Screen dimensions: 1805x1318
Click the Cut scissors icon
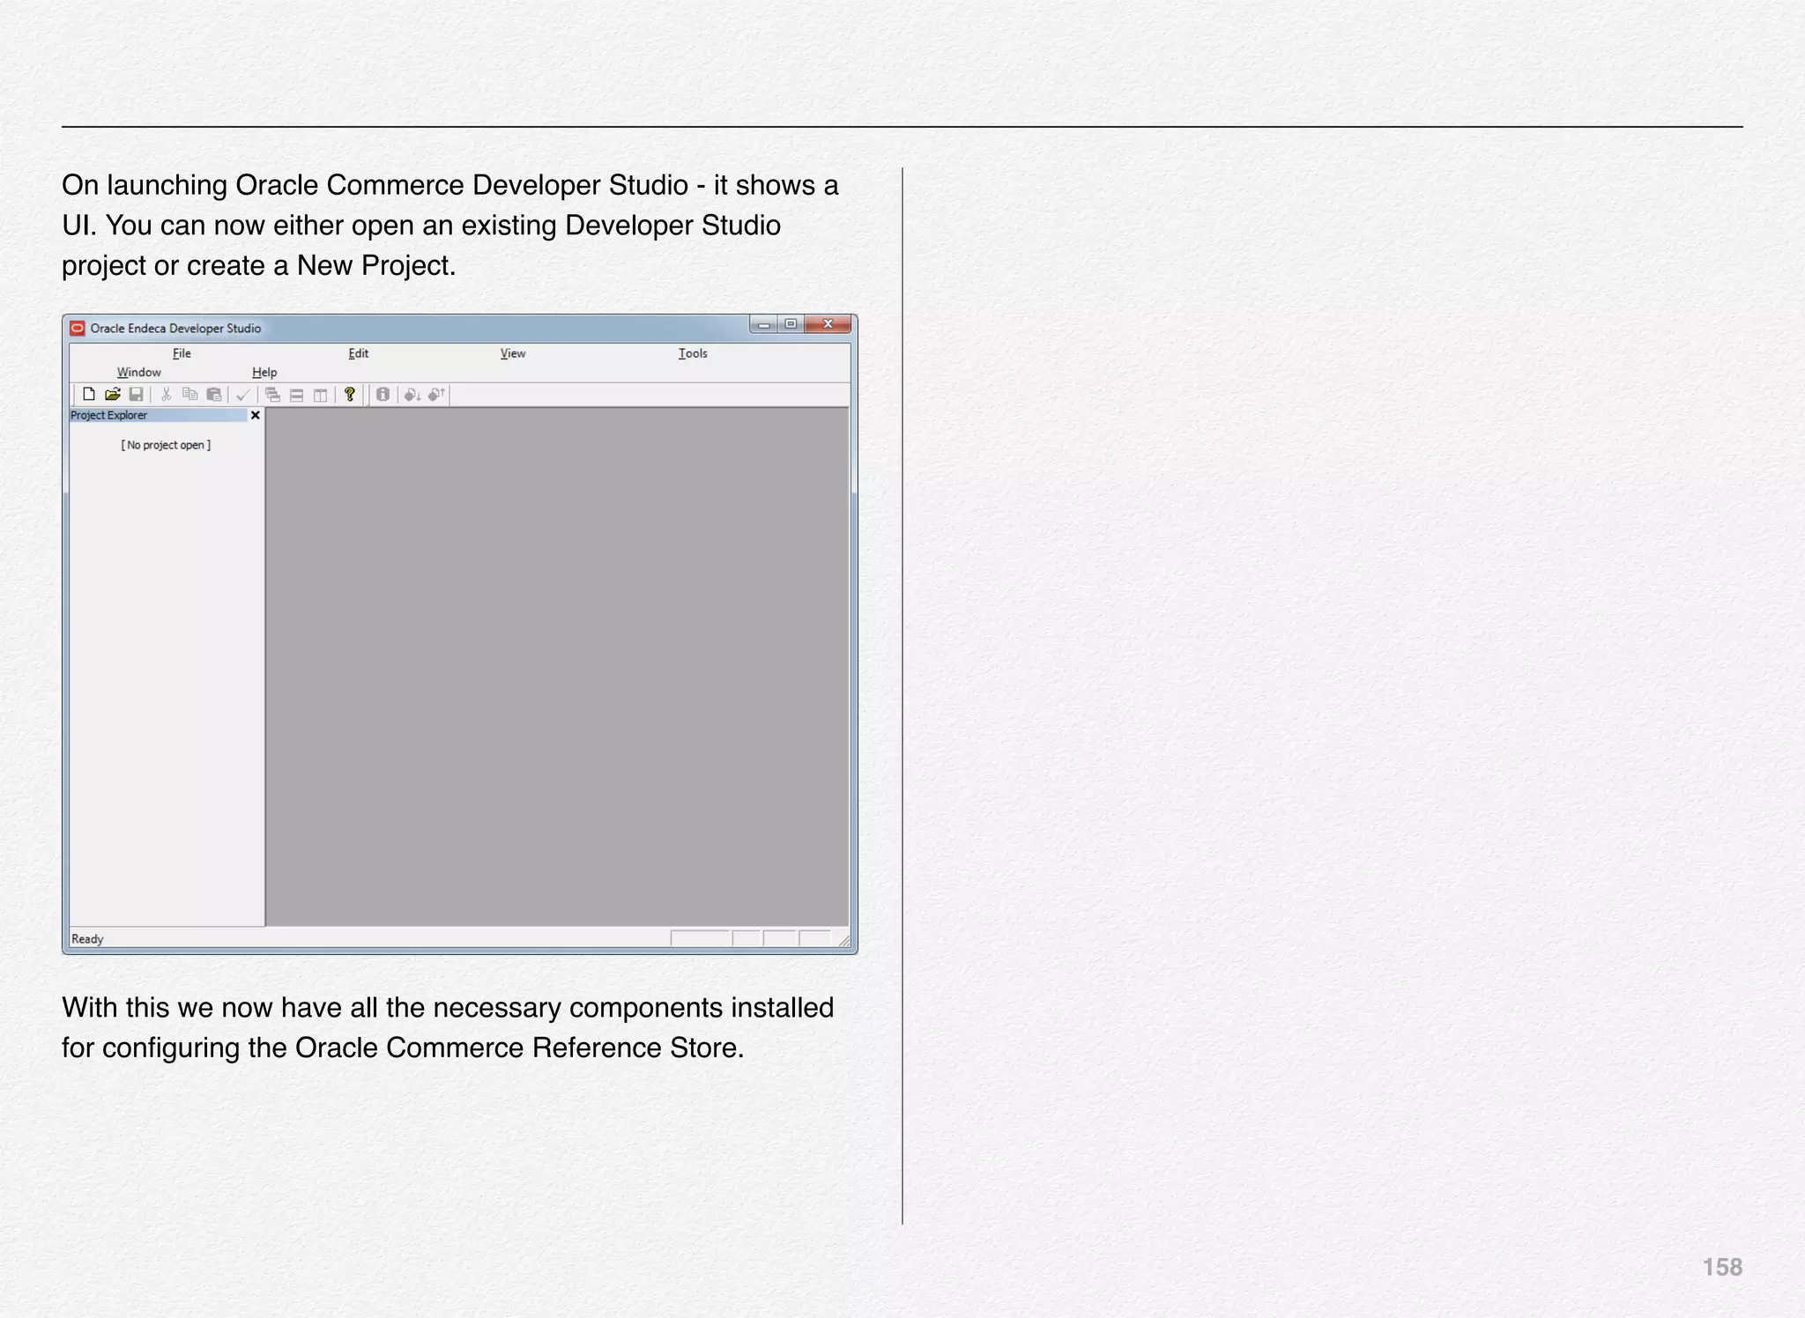coord(166,395)
